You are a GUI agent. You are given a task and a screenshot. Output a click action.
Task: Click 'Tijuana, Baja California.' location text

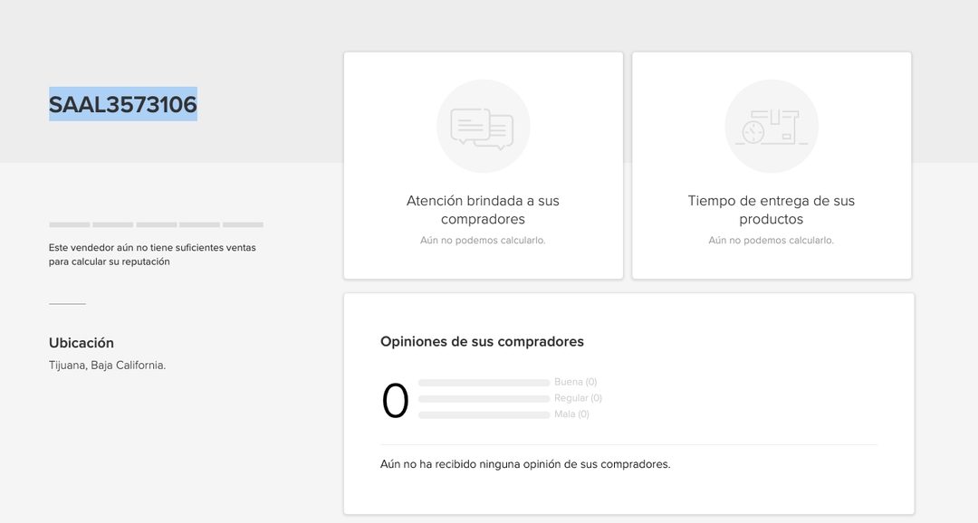(x=107, y=366)
